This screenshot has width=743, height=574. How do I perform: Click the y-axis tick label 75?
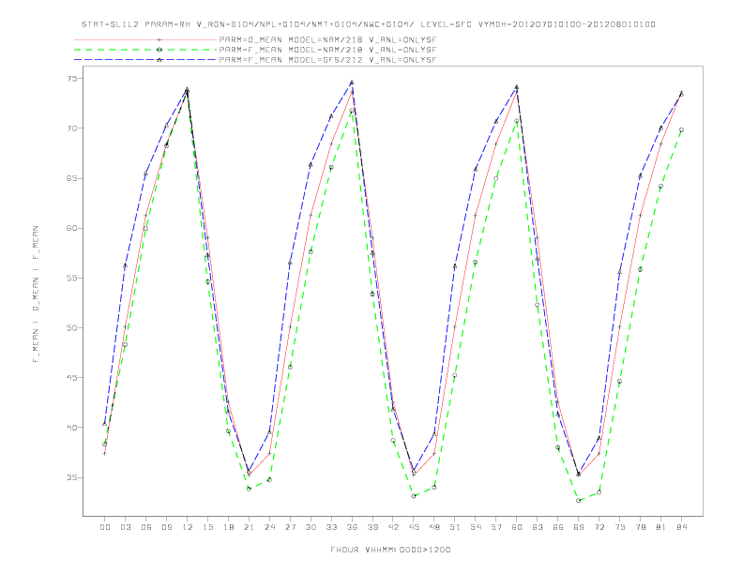(x=71, y=79)
